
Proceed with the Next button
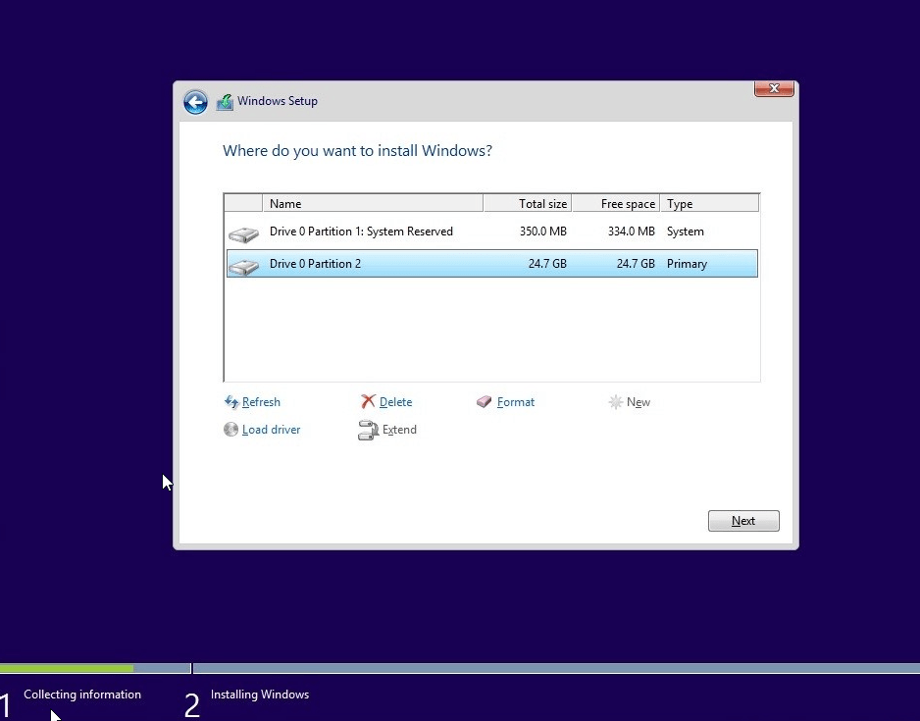743,521
